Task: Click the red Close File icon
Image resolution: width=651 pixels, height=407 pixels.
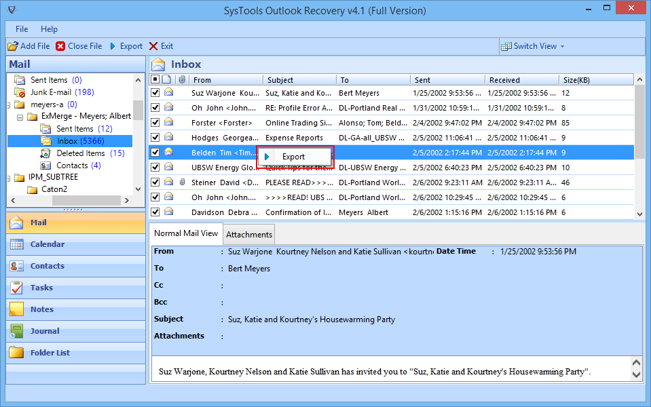Action: (60, 46)
